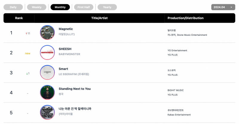The image size is (239, 124).
Task: Switch to the Weekly chart tab
Action: coord(36,7)
